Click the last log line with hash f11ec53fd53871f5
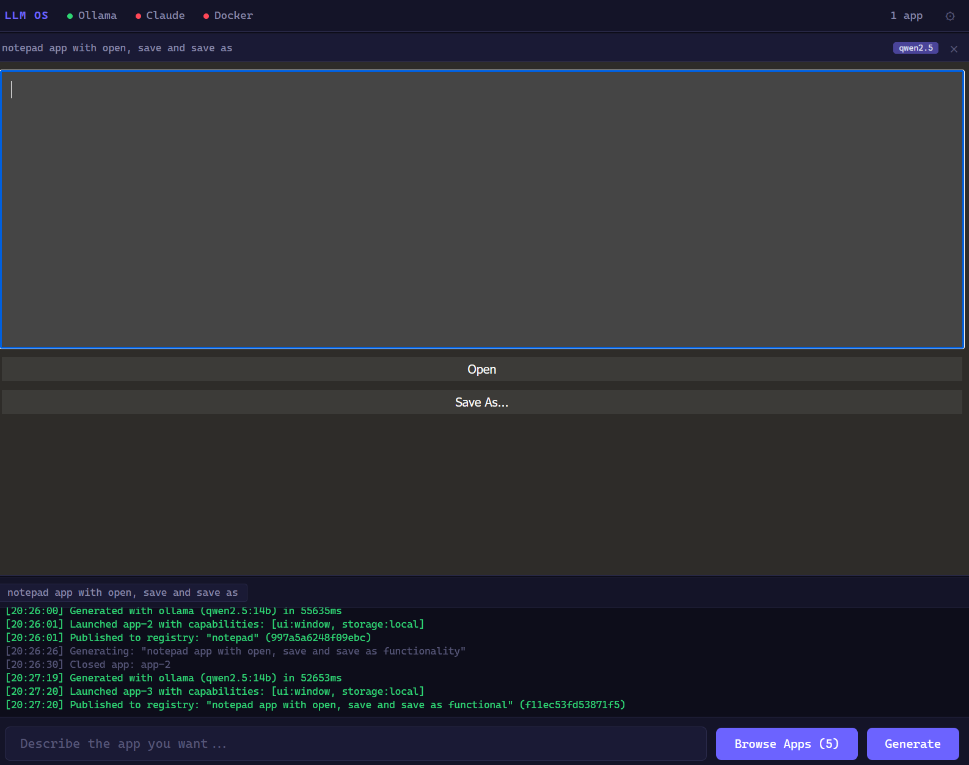 pyautogui.click(x=315, y=705)
